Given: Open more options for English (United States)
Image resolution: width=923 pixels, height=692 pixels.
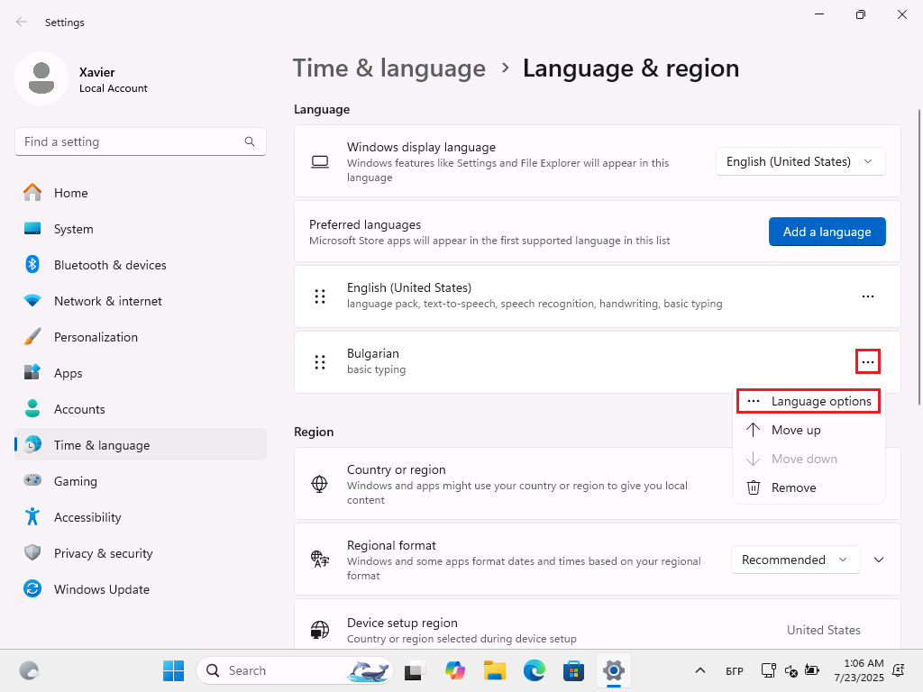Looking at the screenshot, I should coord(868,296).
